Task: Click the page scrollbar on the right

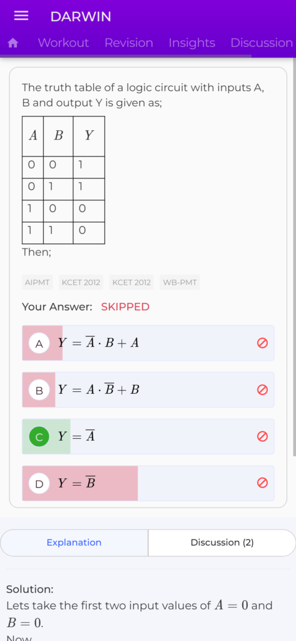Action: tap(294, 257)
